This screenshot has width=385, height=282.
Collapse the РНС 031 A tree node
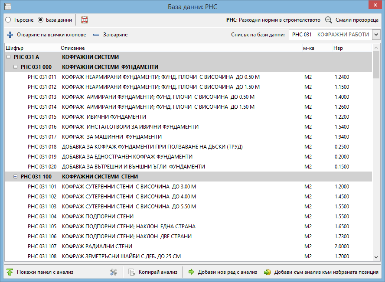(9, 57)
